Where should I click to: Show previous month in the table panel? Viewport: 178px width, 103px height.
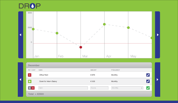(20, 79)
